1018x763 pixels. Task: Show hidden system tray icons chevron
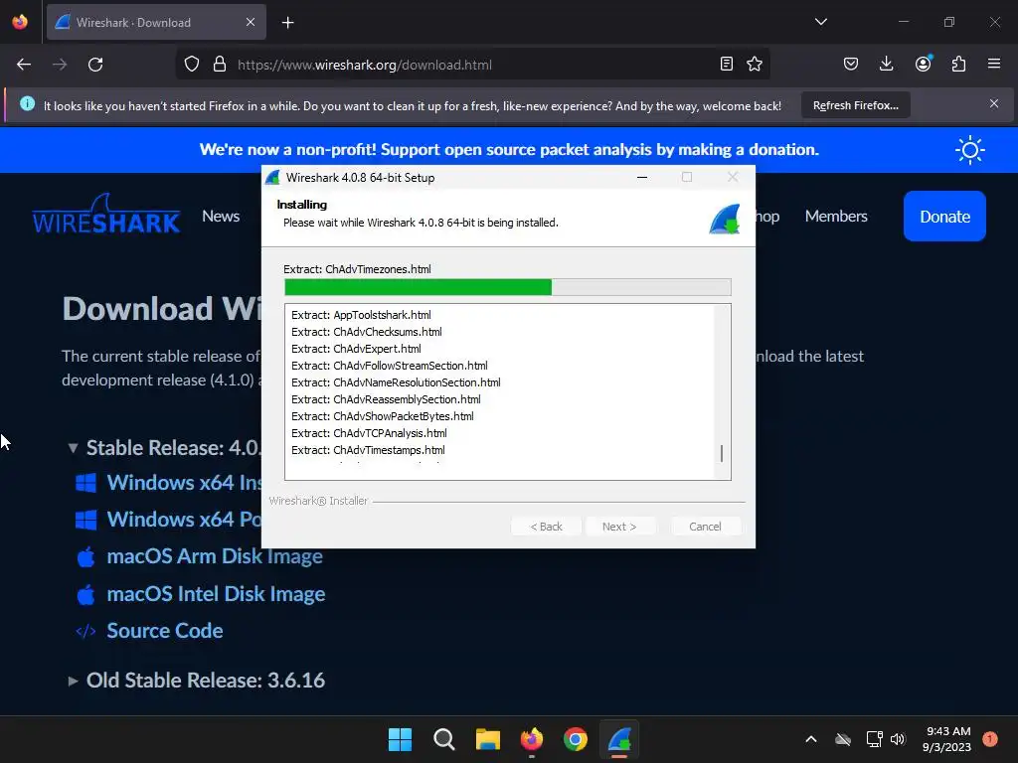click(811, 738)
